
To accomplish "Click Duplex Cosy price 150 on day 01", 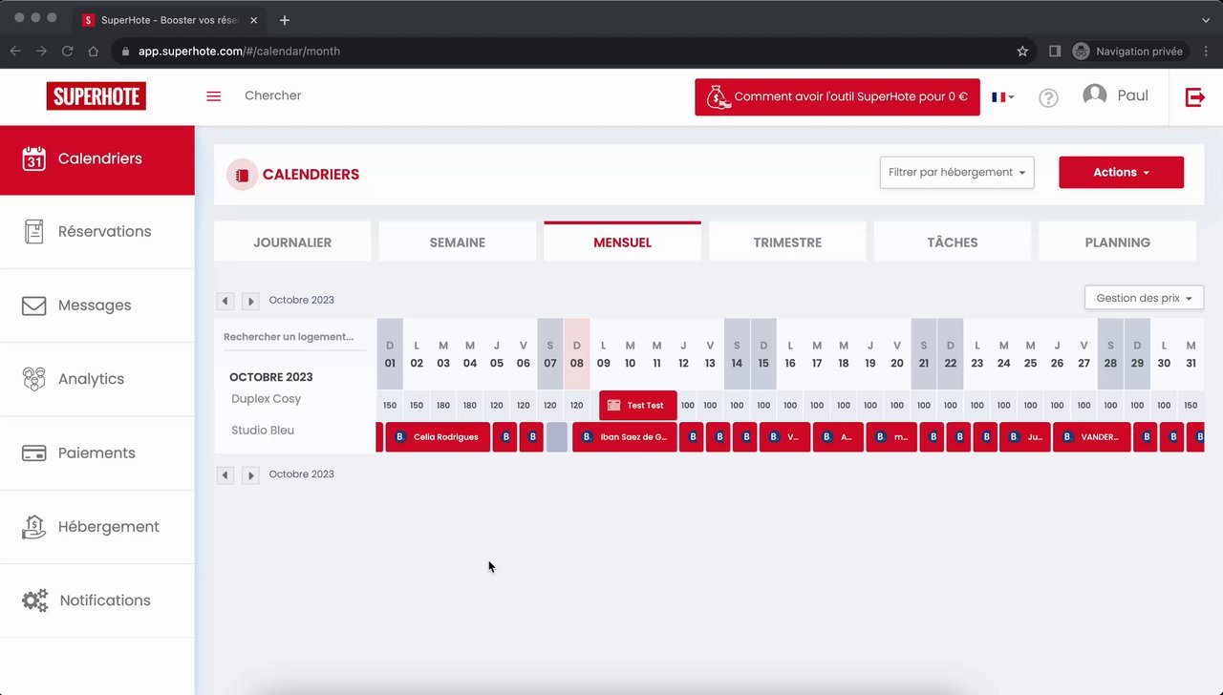I will tap(390, 405).
